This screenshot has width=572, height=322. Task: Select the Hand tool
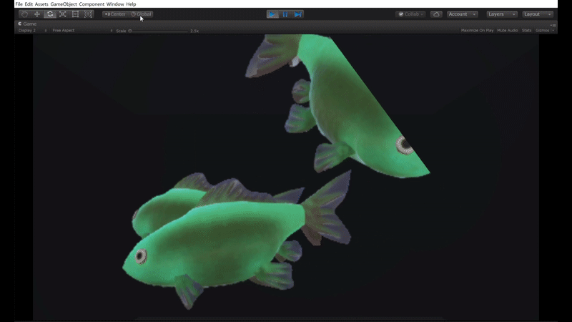pos(24,14)
